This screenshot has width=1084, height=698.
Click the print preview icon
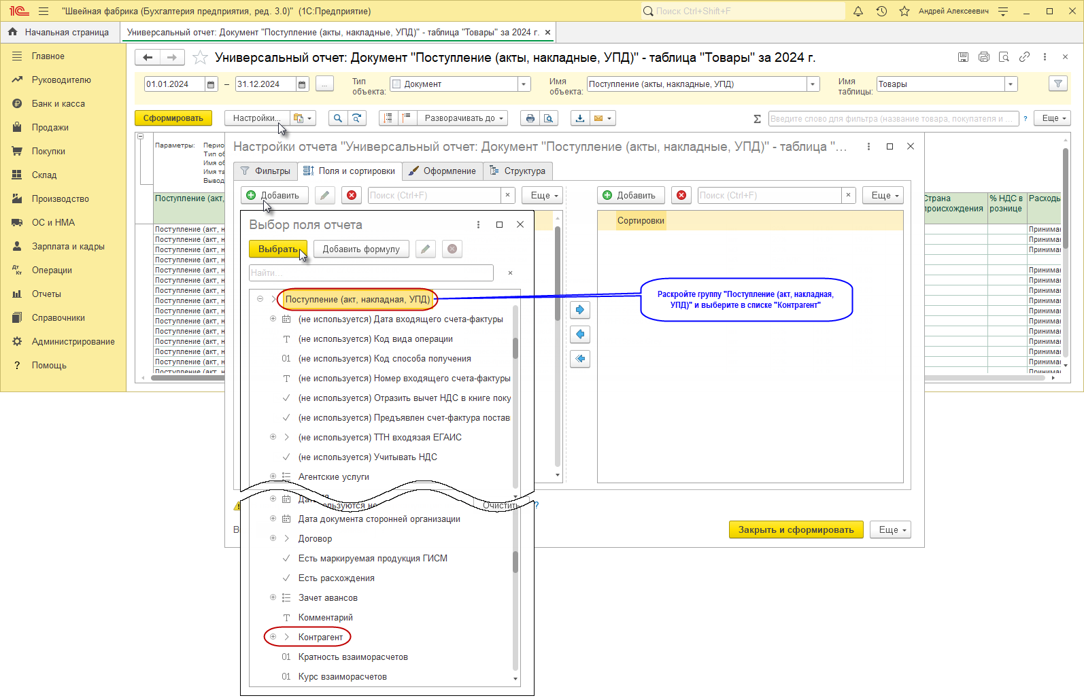[x=549, y=118]
